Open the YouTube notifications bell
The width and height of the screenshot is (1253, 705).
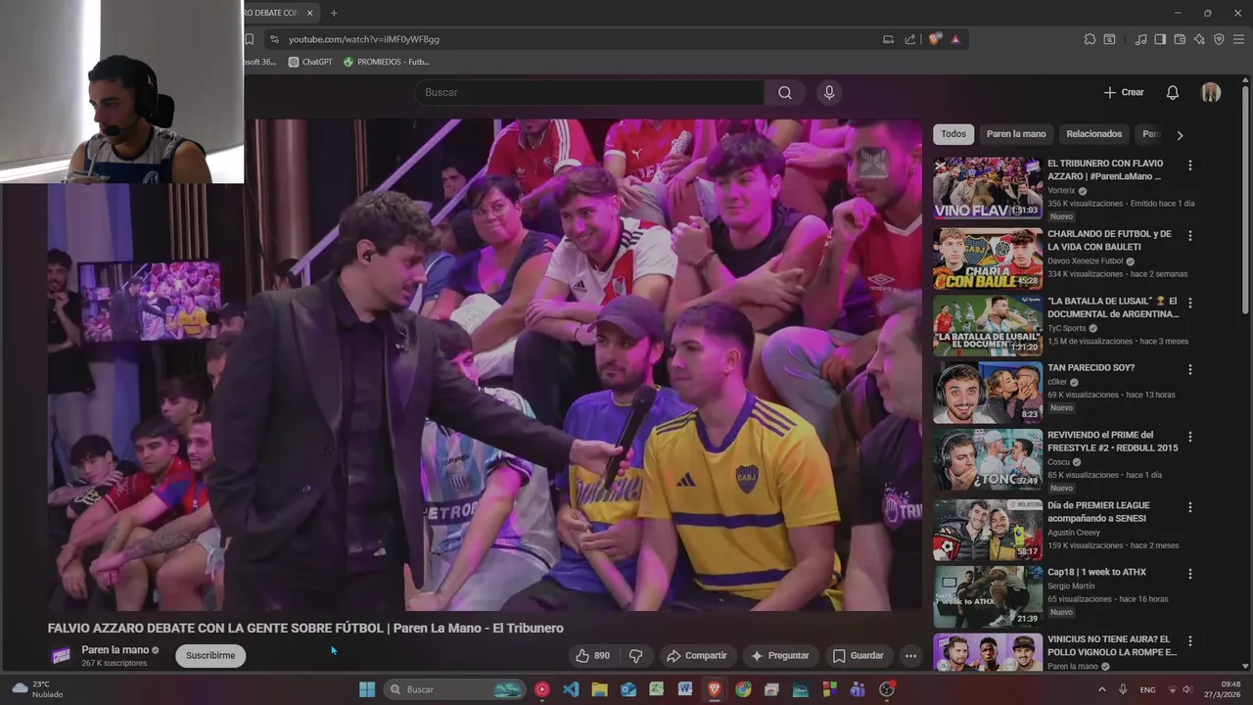tap(1172, 92)
